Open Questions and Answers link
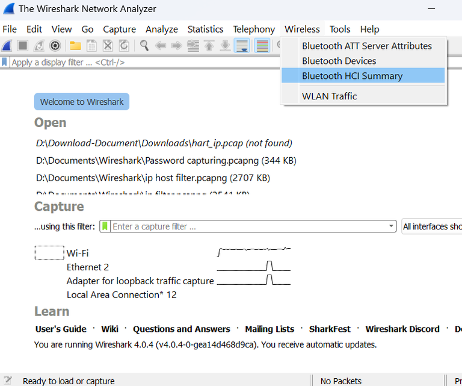The height and width of the screenshot is (386, 462). tap(181, 329)
